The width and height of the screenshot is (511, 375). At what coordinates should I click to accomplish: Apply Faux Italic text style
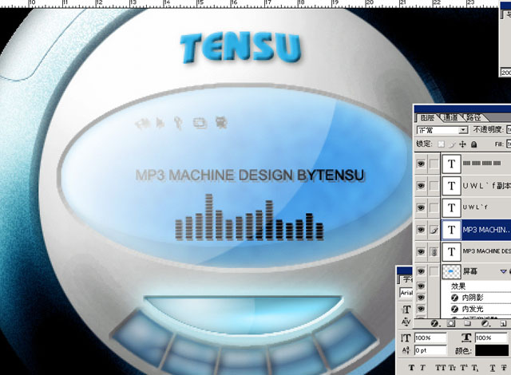click(x=422, y=368)
